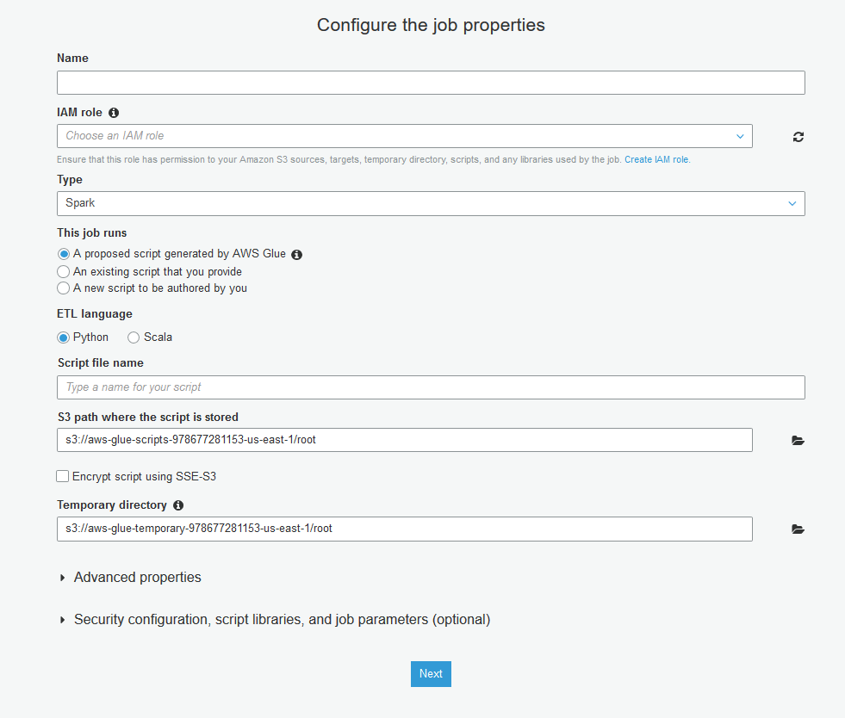845x718 pixels.
Task: Open the Type dropdown showing Spark
Action: tap(431, 203)
